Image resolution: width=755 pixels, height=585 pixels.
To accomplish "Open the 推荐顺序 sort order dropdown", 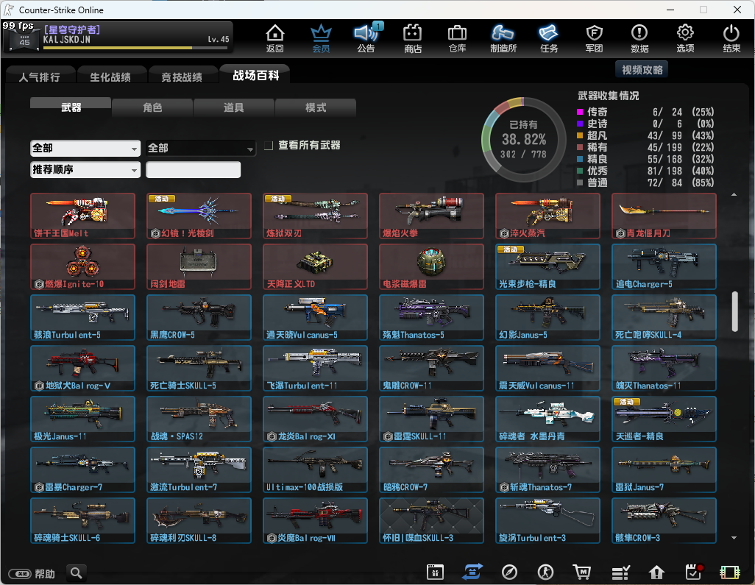I will [x=85, y=170].
